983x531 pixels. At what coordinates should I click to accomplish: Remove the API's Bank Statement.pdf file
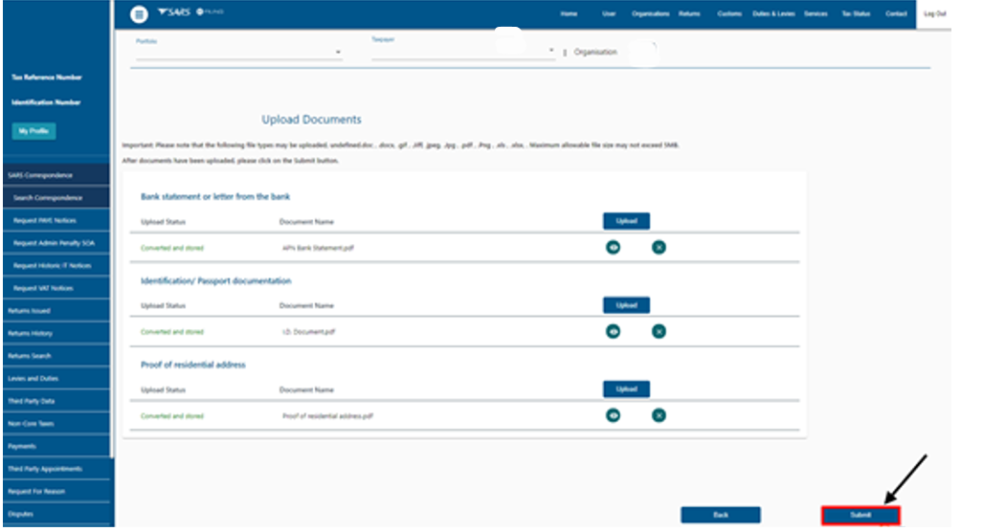click(x=659, y=247)
